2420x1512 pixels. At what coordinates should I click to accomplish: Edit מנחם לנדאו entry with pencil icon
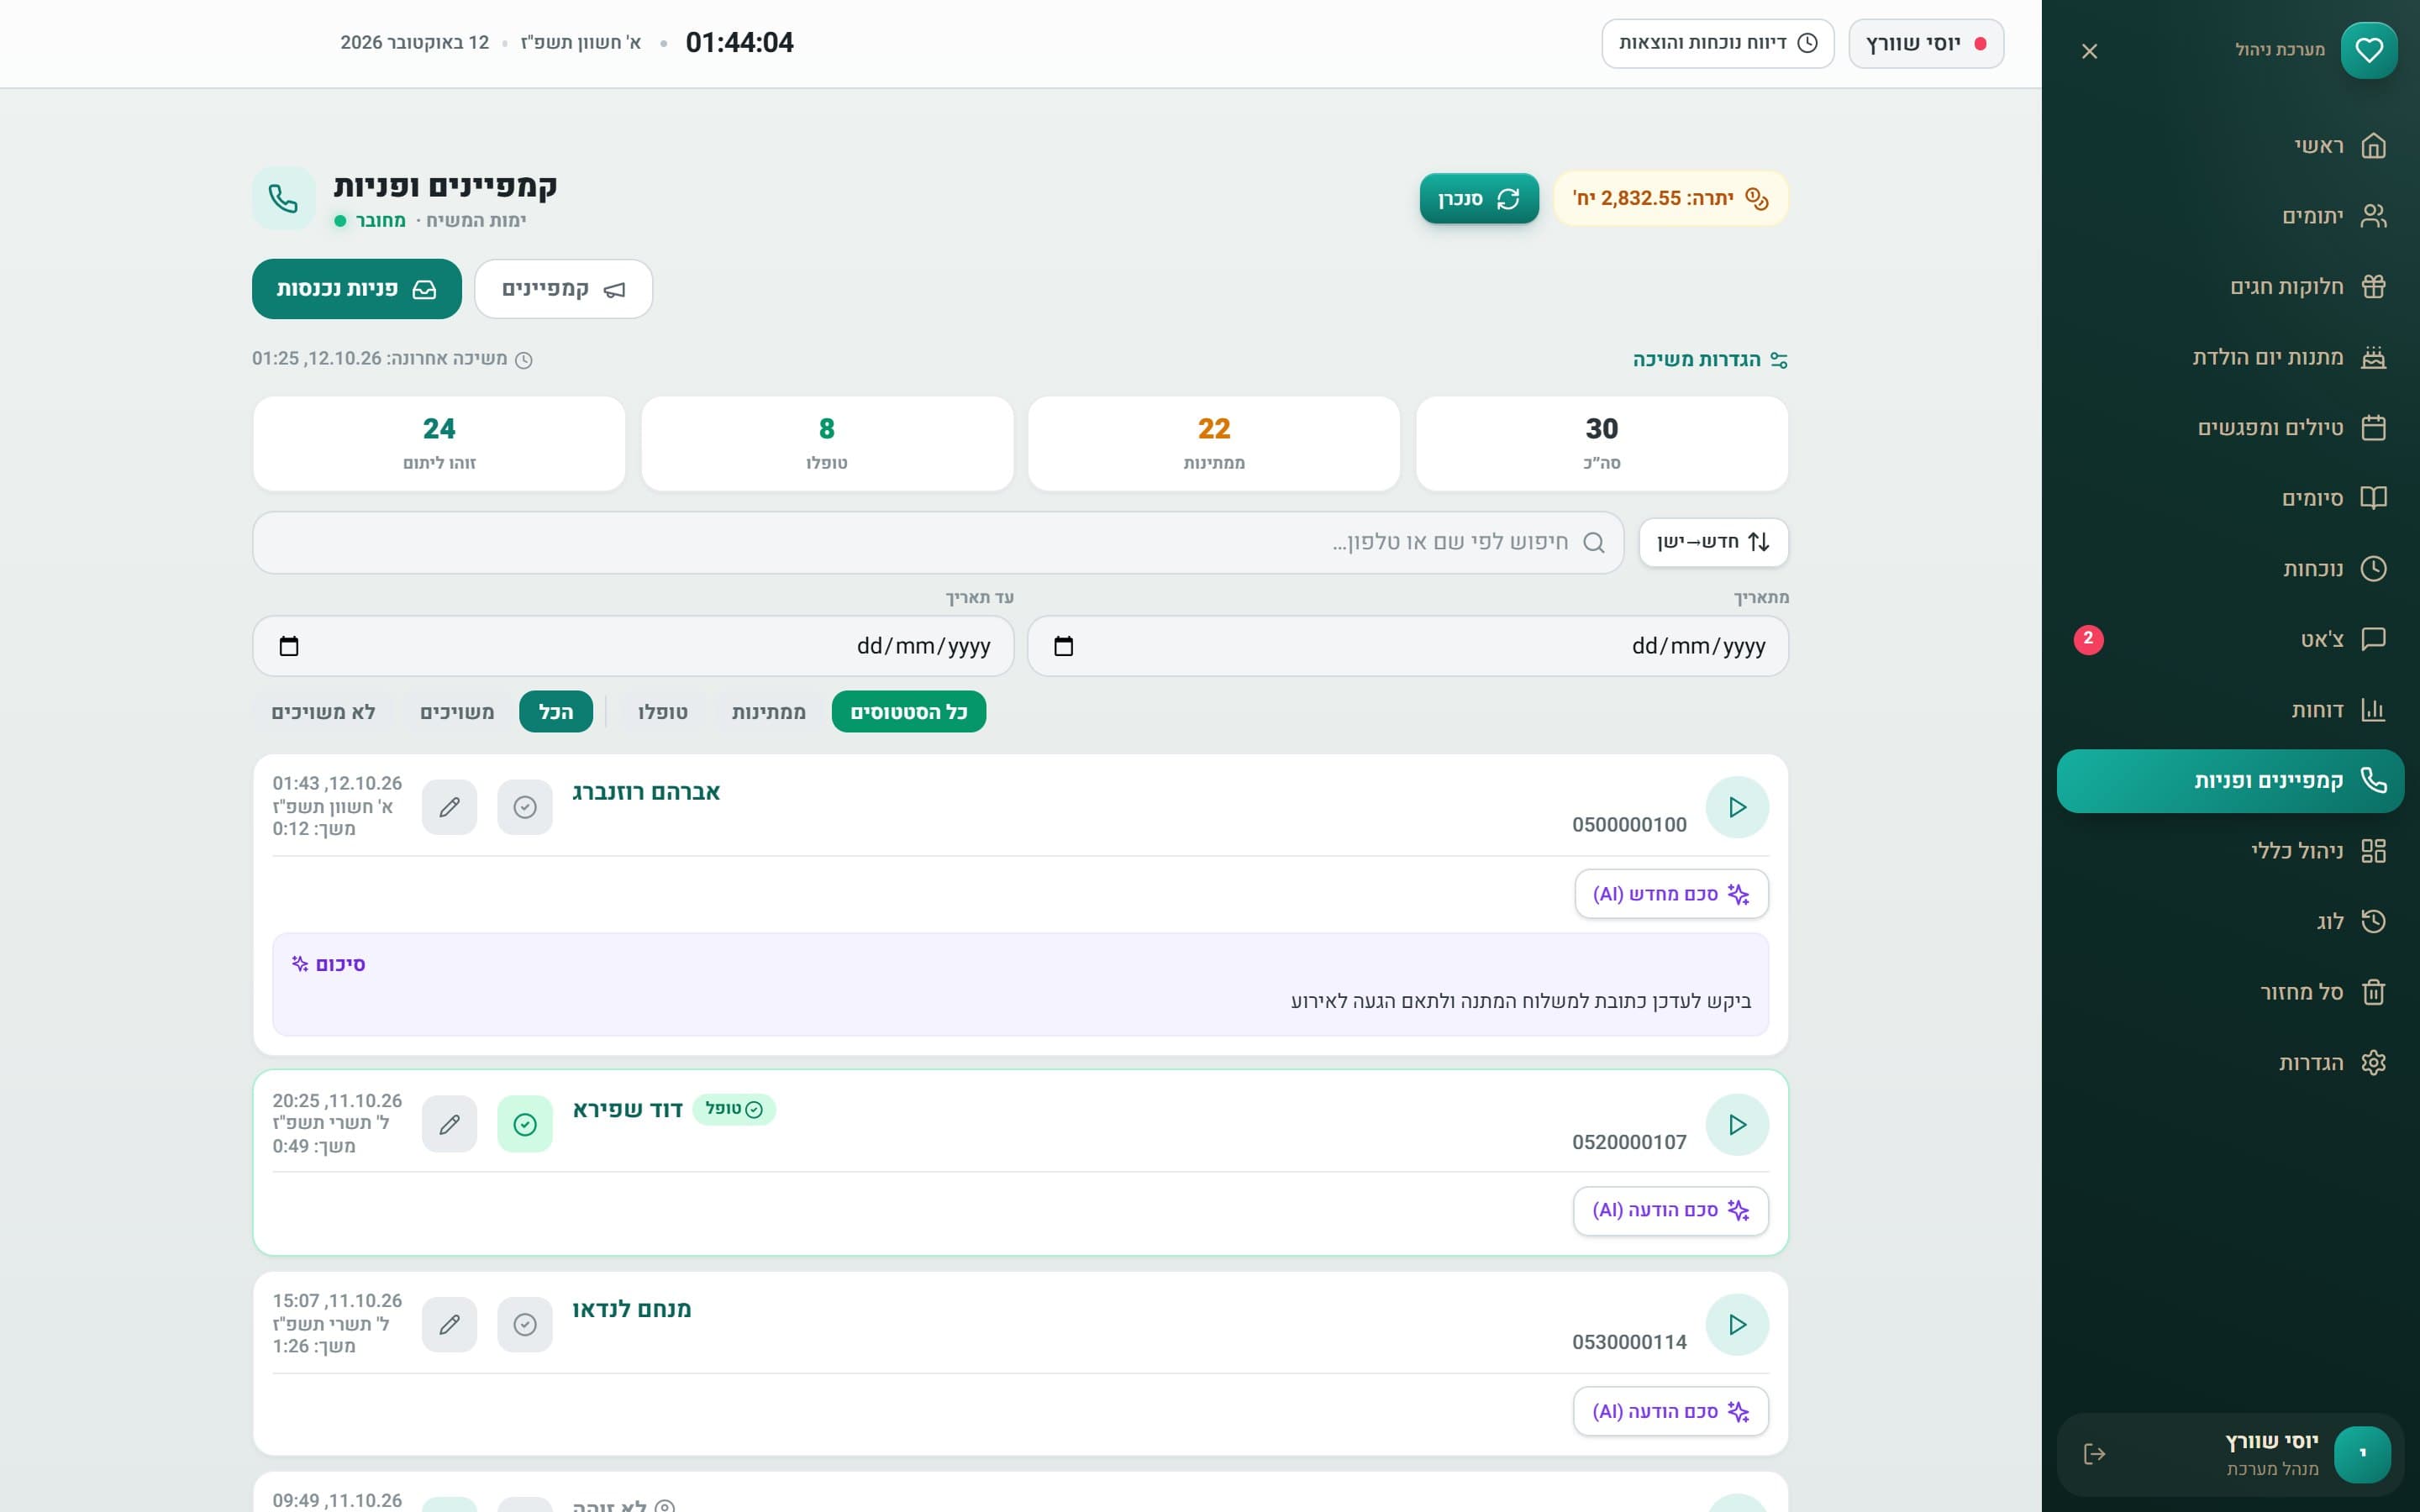tap(449, 1324)
